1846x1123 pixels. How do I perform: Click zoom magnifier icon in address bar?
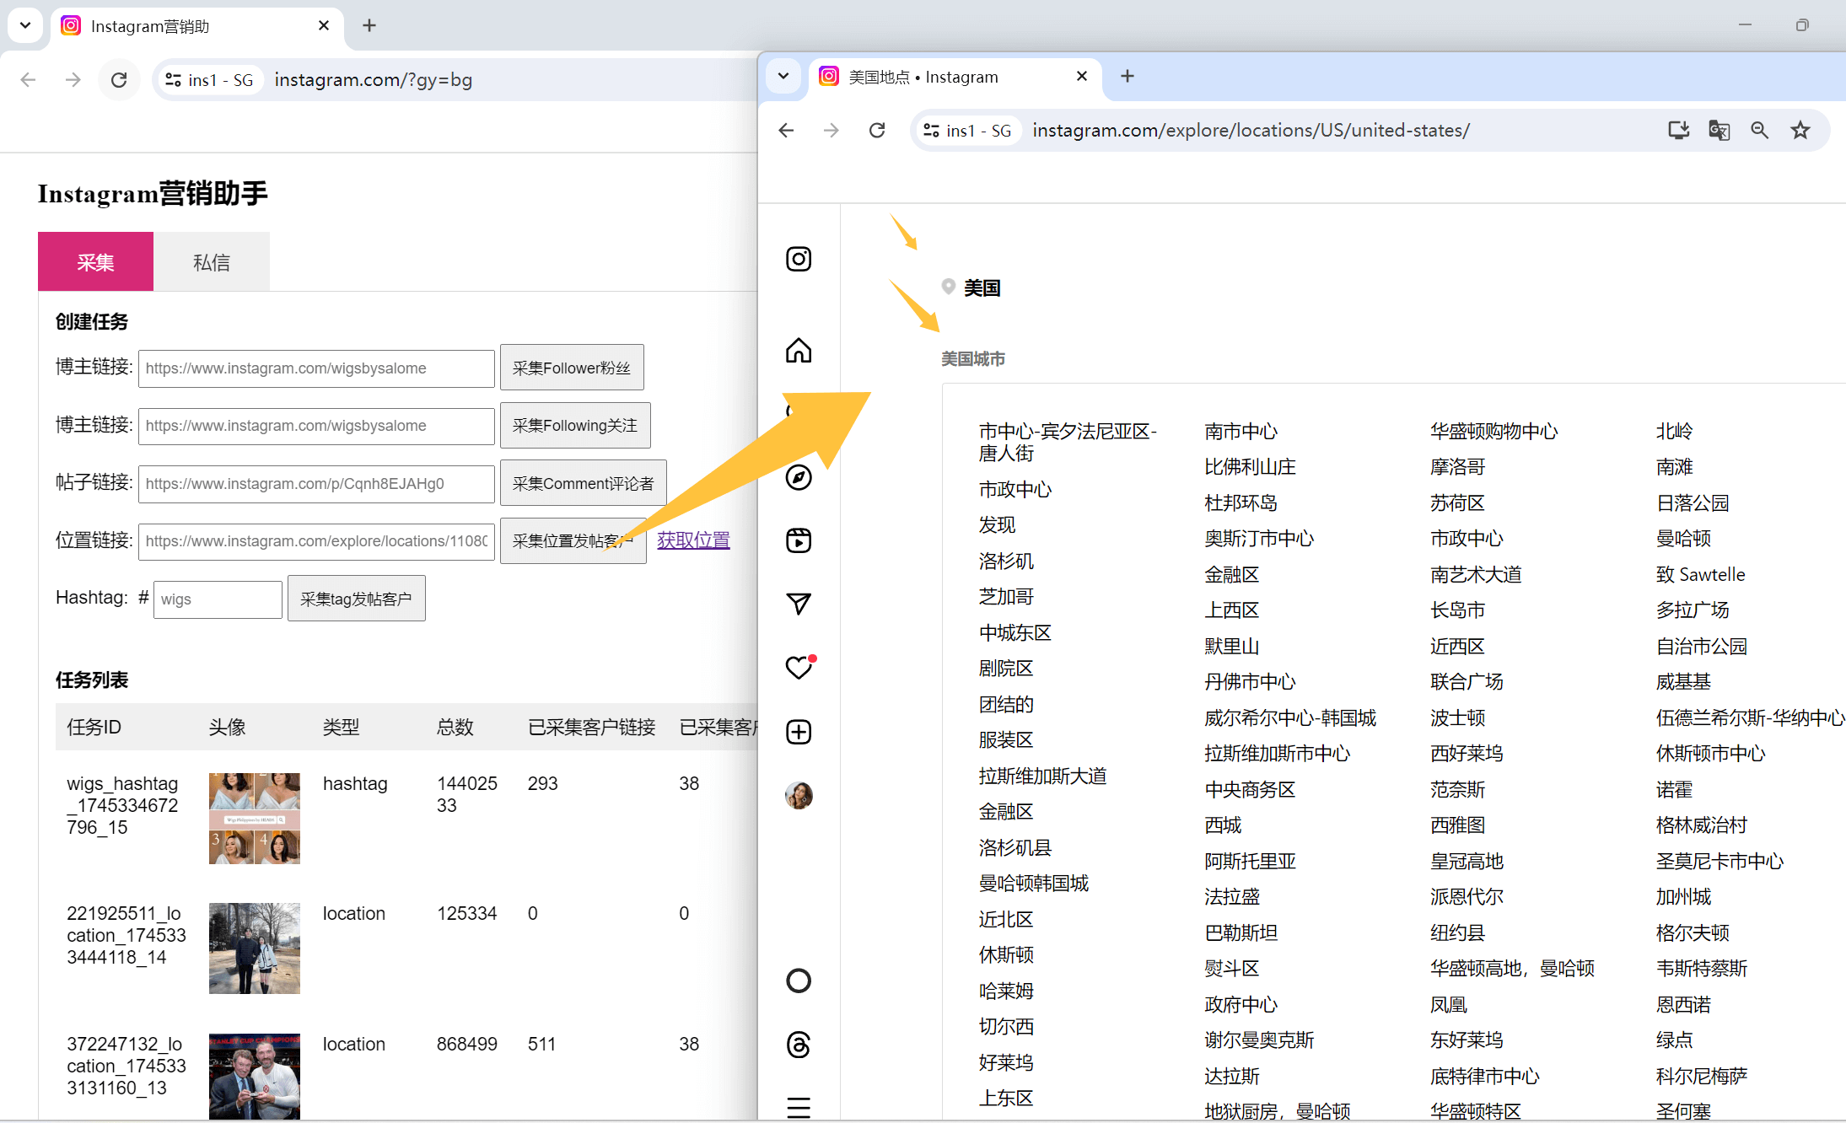(x=1759, y=131)
